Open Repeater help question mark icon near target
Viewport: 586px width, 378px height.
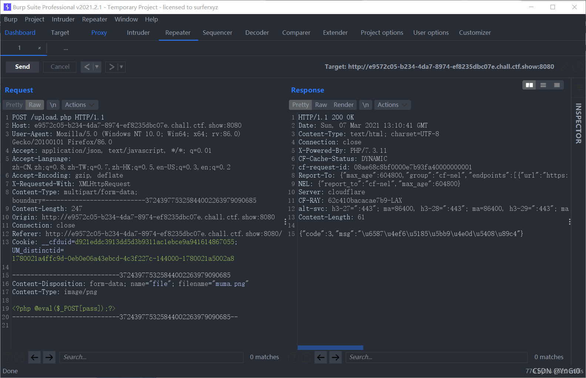tap(577, 67)
